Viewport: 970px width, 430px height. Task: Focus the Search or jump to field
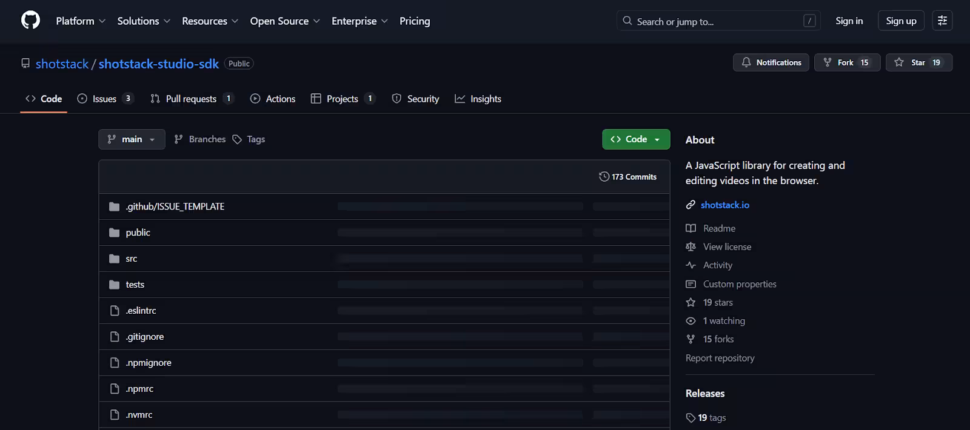(718, 21)
